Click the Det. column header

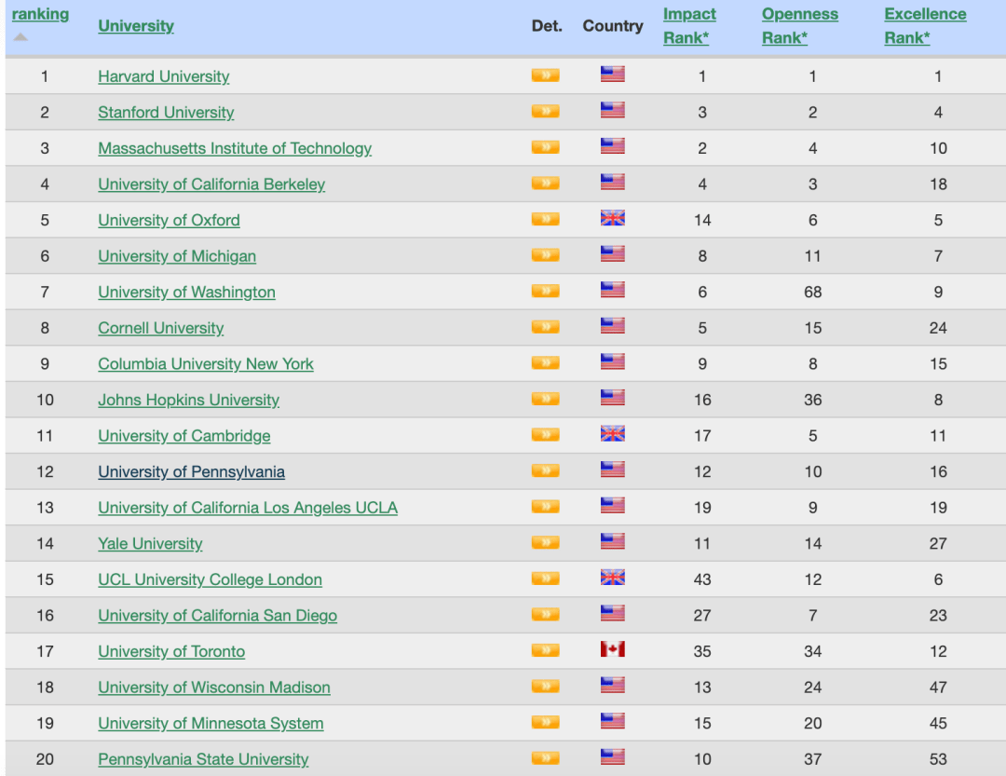pyautogui.click(x=547, y=26)
